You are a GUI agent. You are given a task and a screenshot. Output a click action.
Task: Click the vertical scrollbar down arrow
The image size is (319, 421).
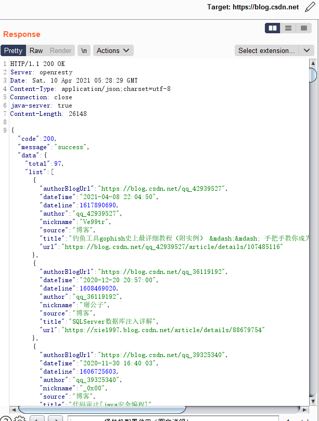(x=313, y=401)
